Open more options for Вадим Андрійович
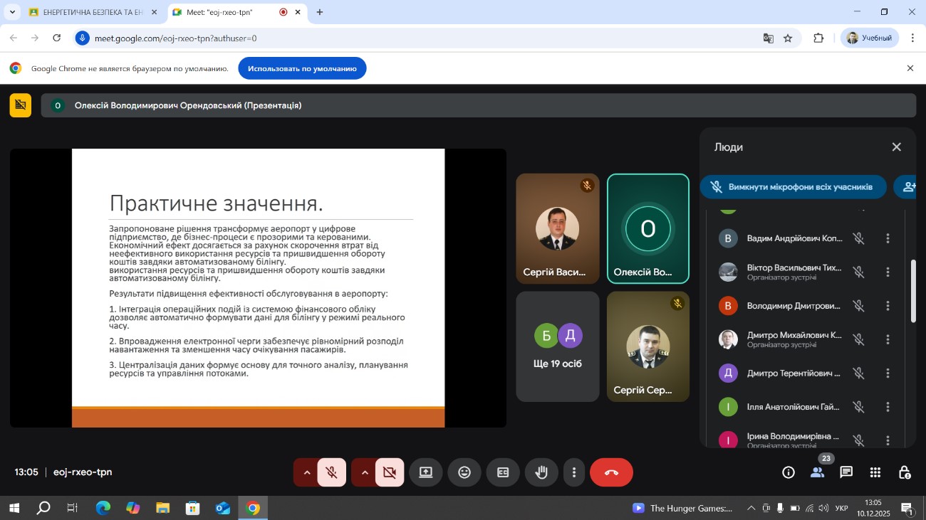This screenshot has width=926, height=520. 888,238
